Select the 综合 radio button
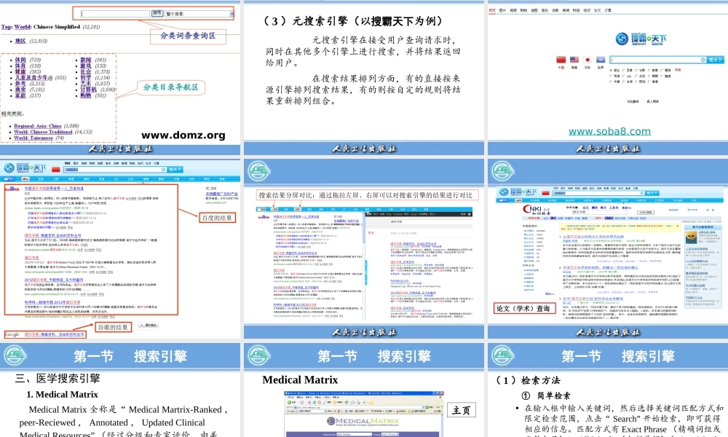The width and height of the screenshot is (728, 437). pyautogui.click(x=611, y=70)
